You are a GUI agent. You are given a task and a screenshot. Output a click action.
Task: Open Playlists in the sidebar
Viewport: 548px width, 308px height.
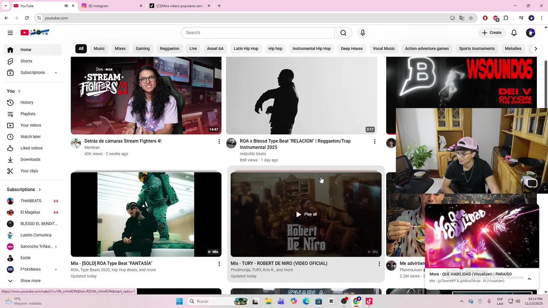(x=33, y=114)
